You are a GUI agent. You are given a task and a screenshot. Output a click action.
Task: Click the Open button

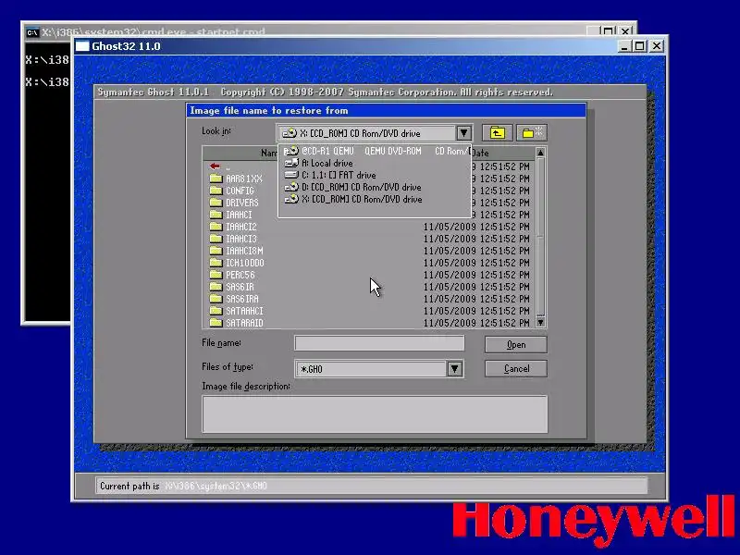click(516, 344)
